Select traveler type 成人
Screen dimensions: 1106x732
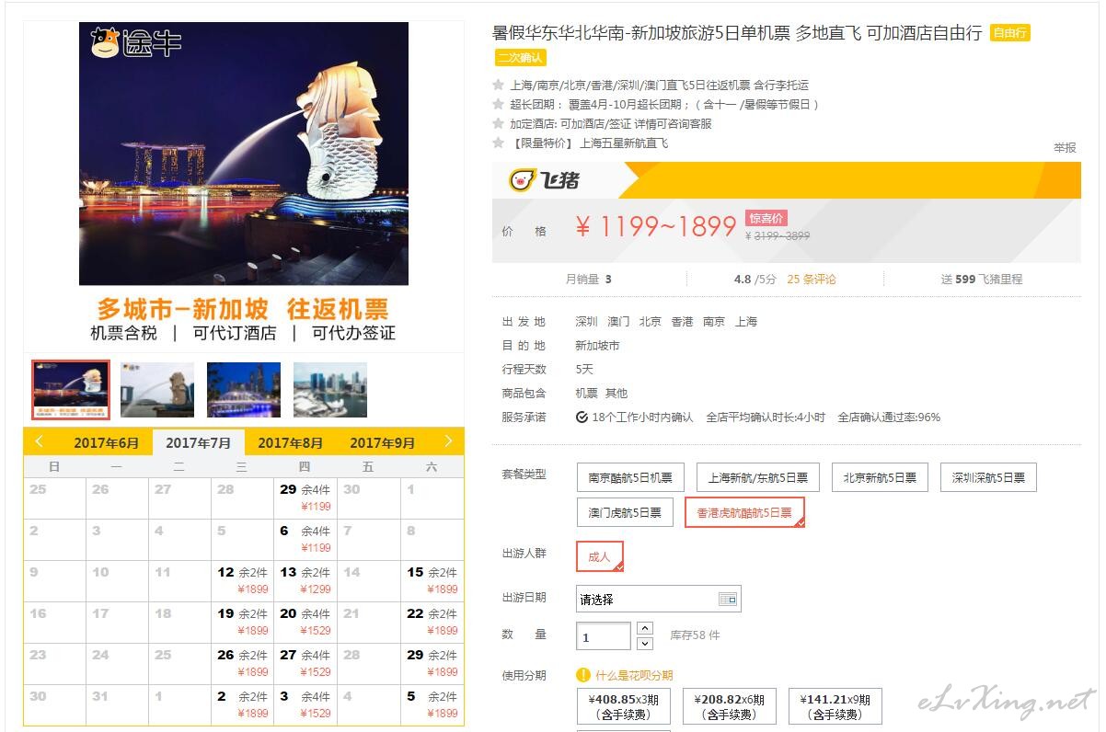pos(599,556)
